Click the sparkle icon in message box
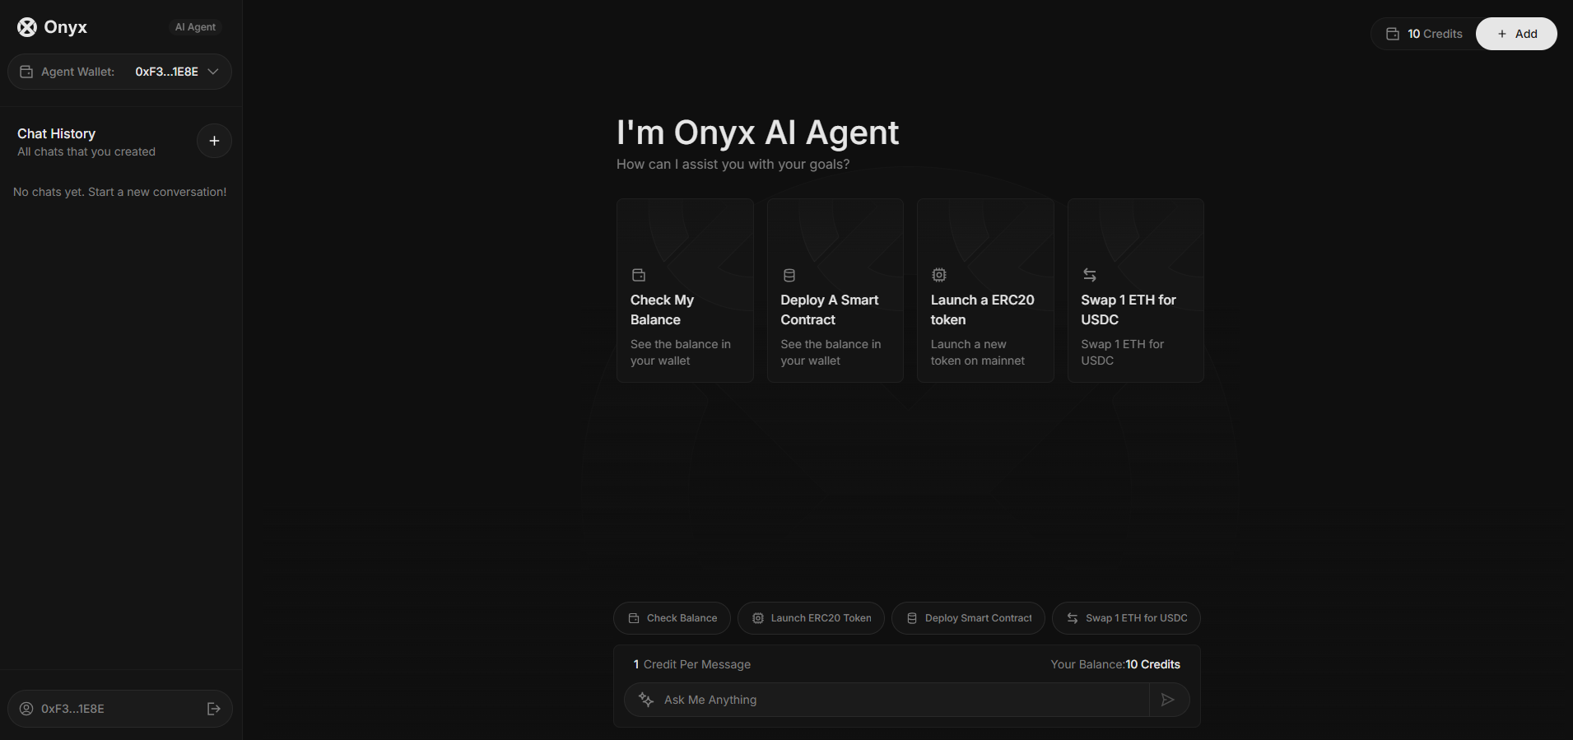This screenshot has height=740, width=1573. (646, 700)
